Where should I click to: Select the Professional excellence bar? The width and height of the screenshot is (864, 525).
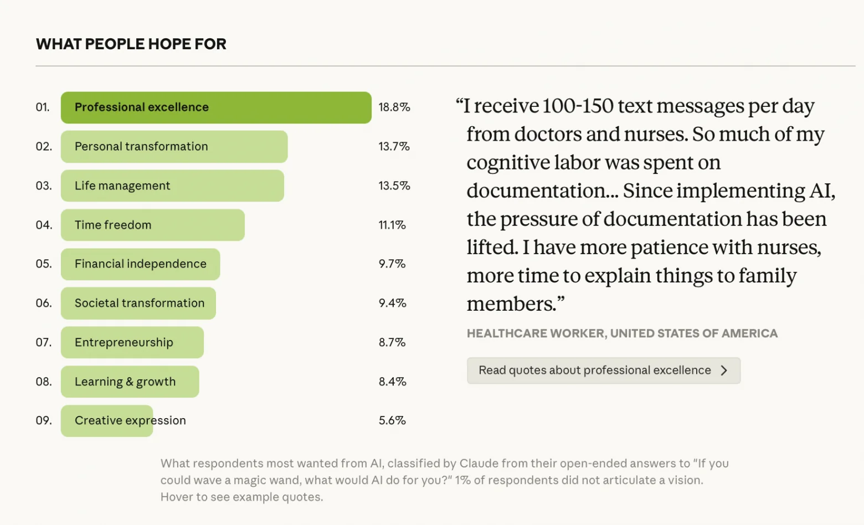point(216,107)
